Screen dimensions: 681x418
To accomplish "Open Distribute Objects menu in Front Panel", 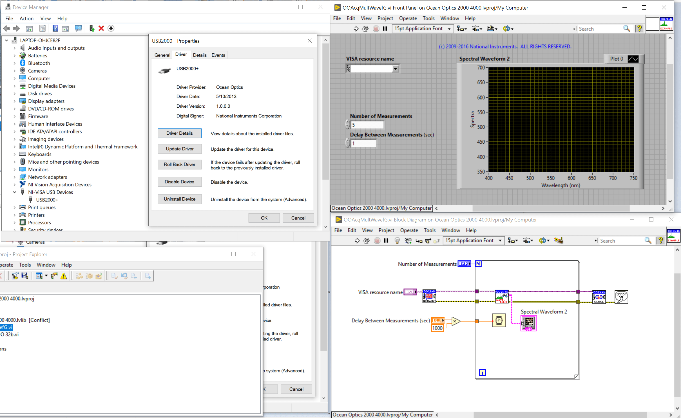I will 477,29.
